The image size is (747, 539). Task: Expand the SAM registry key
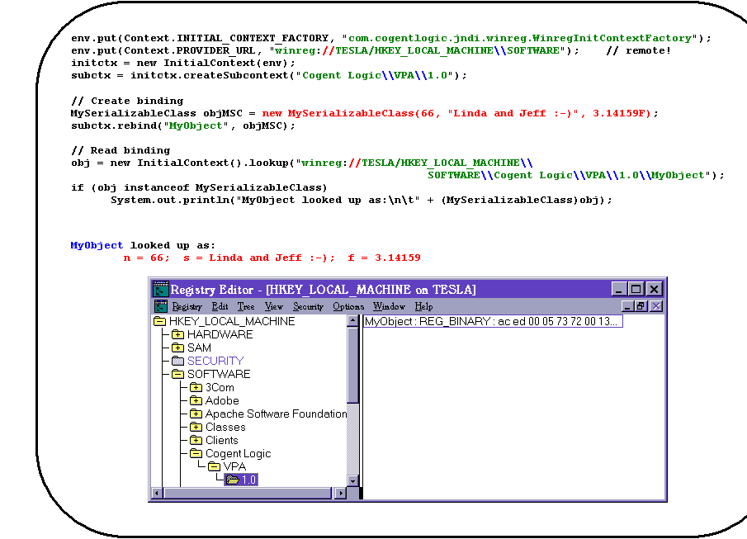pyautogui.click(x=176, y=348)
